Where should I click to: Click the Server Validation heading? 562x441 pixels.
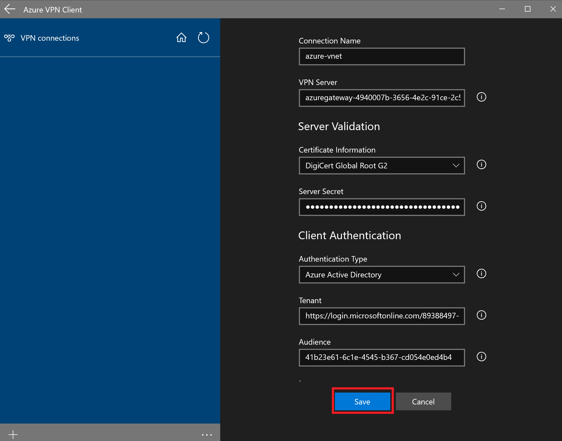(339, 126)
